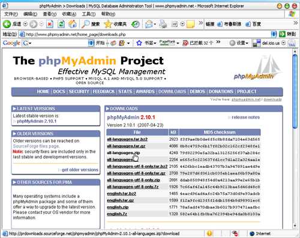
Task: Open the 收藏(A) menu
Action: (69, 14)
